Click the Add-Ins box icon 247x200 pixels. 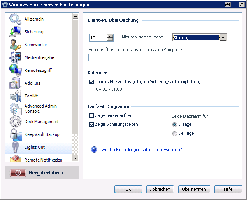click(15, 83)
